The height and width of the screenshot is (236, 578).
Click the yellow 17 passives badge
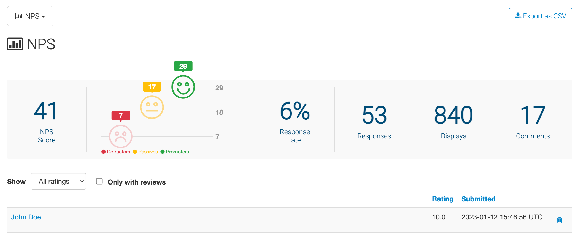[x=152, y=87]
